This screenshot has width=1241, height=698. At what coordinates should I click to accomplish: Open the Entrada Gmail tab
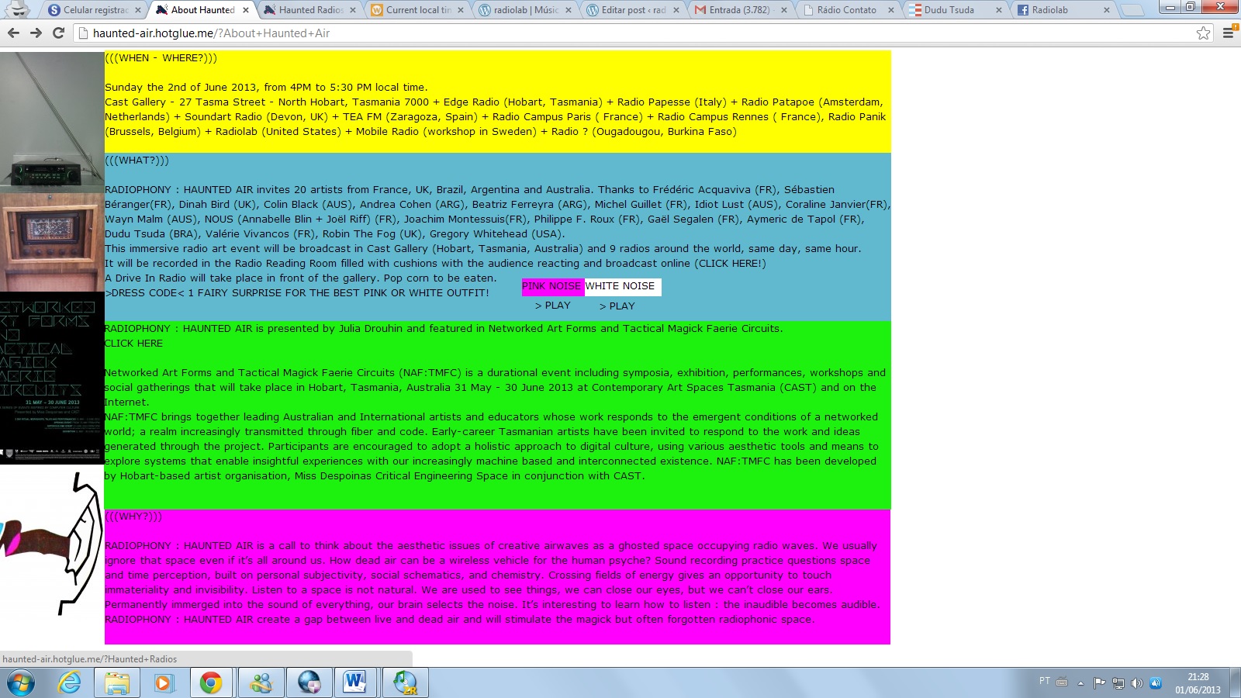pos(738,10)
